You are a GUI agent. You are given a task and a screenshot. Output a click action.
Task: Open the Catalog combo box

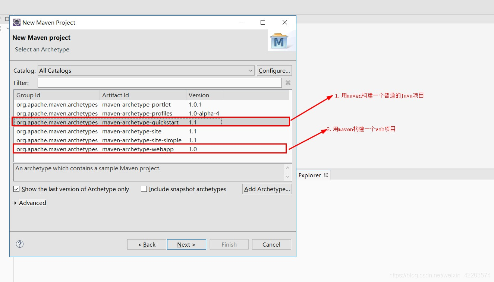[x=146, y=70]
